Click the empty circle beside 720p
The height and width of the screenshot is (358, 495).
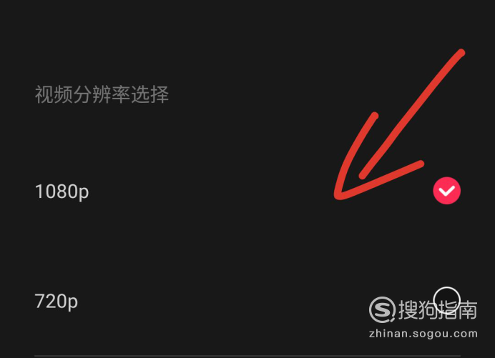(x=446, y=301)
